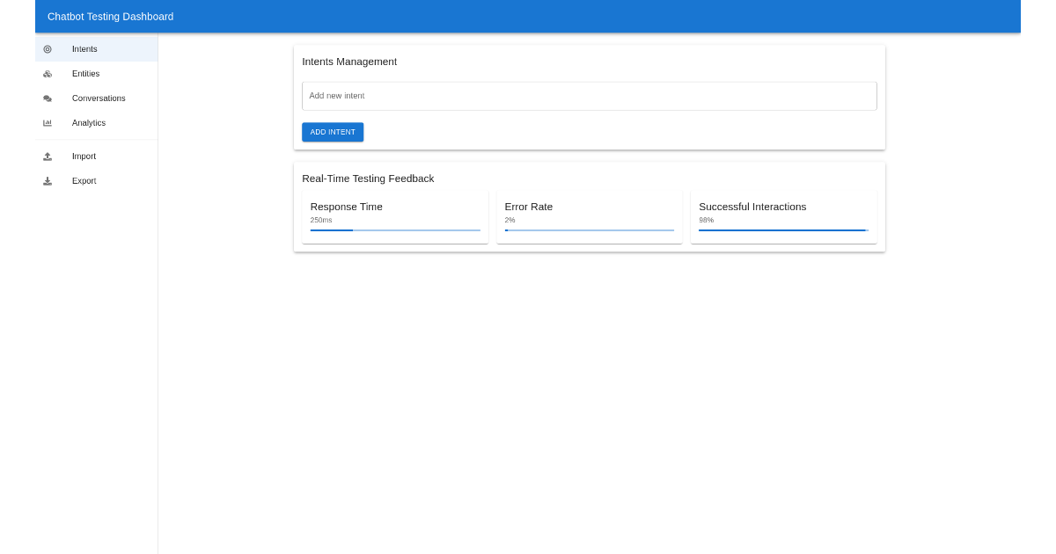
Task: Go to the Entities section label
Action: point(85,74)
